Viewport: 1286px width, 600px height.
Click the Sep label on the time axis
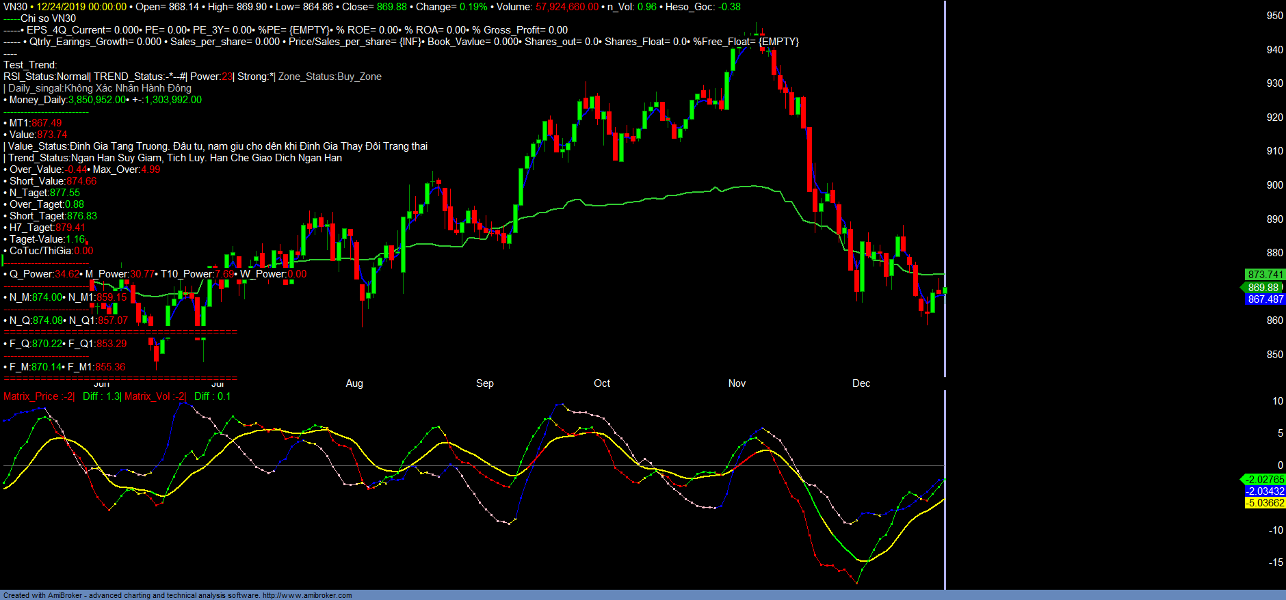point(485,383)
